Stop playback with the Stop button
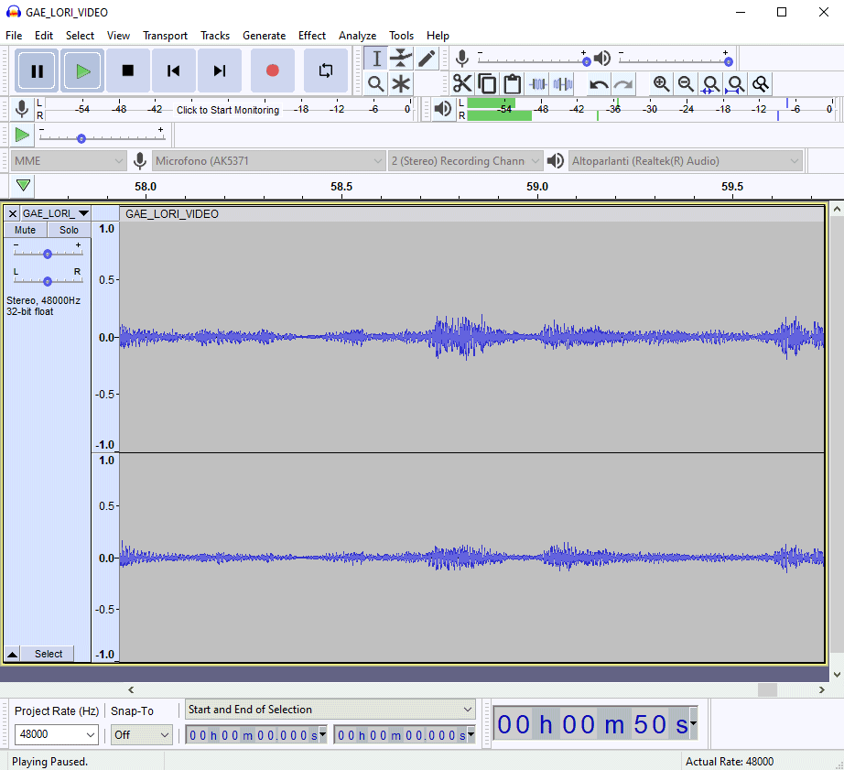This screenshot has height=770, width=844. (127, 70)
